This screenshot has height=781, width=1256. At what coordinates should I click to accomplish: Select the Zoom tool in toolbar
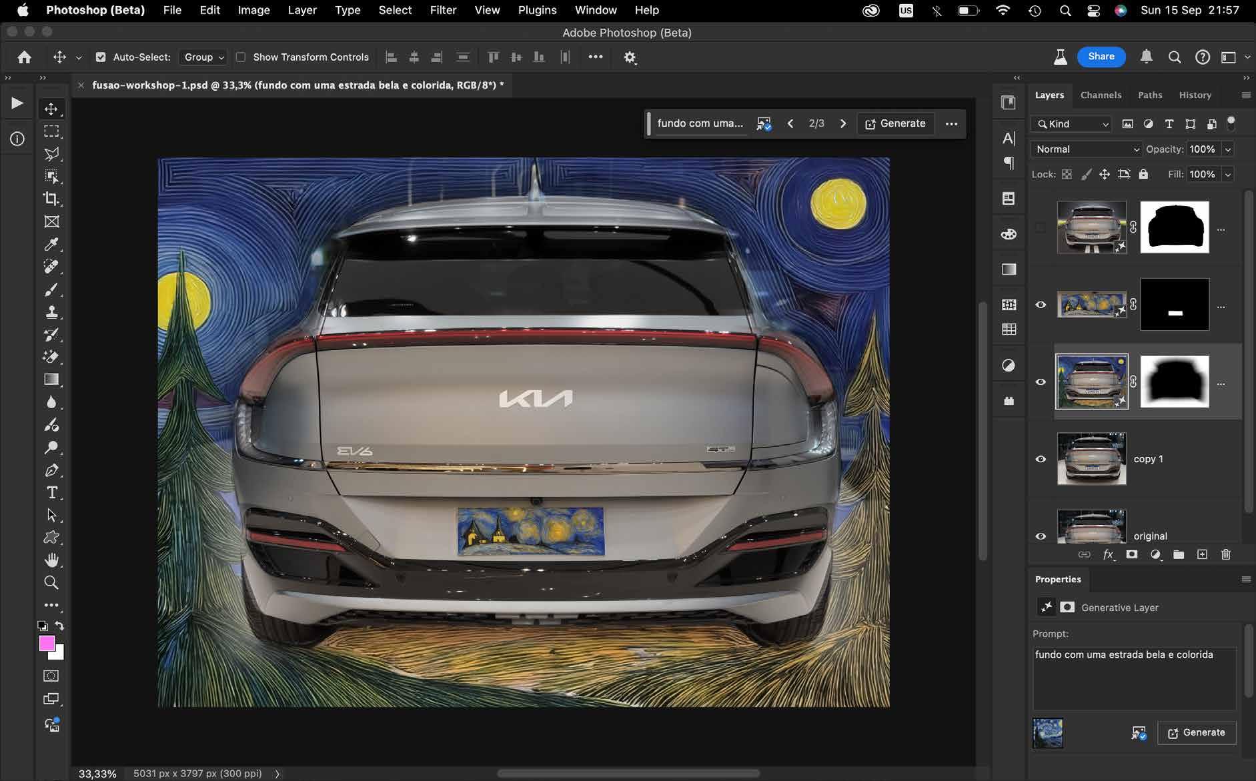pos(51,583)
